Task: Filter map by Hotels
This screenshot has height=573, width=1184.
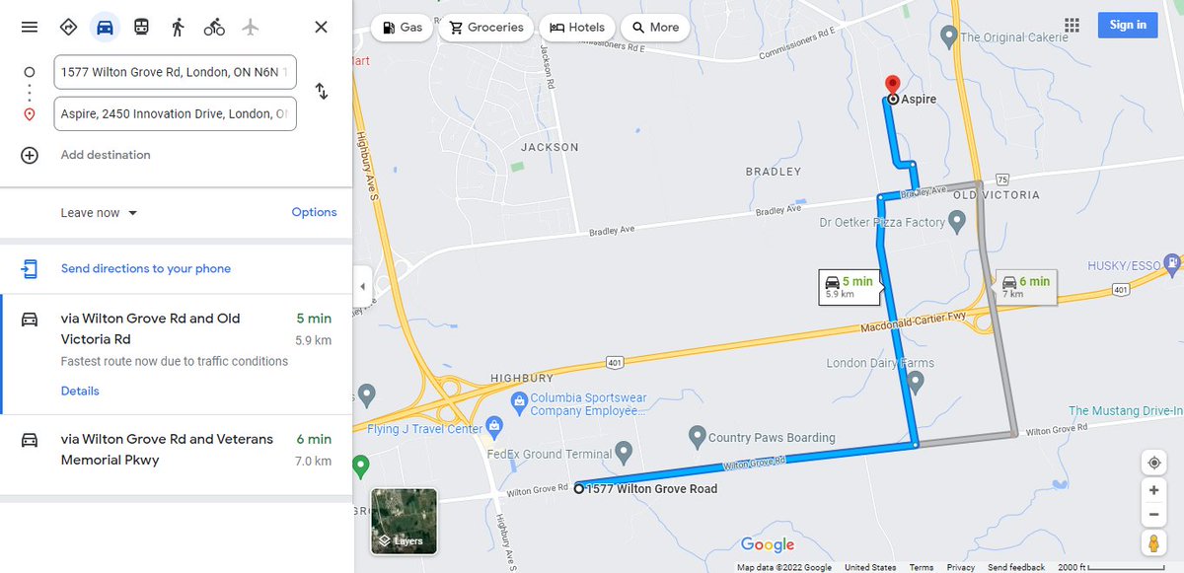Action: pos(576,28)
